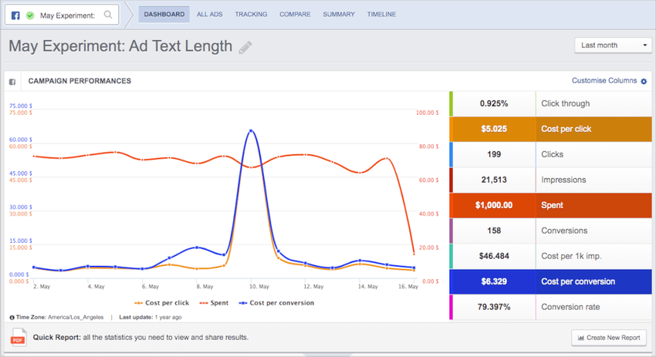This screenshot has width=656, height=357.
Task: Open the May Experiment campaign selector
Action: pyautogui.click(x=62, y=15)
